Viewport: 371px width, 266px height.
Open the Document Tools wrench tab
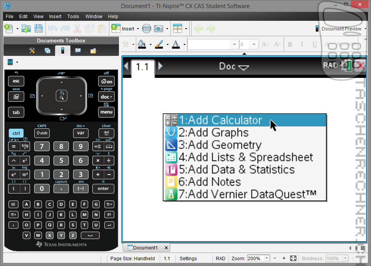point(32,51)
